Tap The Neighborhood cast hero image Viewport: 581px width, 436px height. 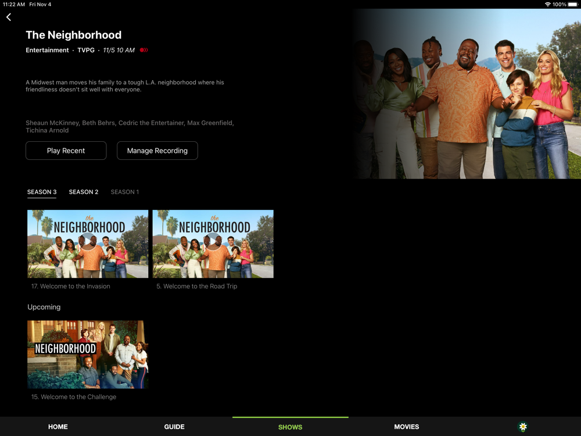(467, 94)
